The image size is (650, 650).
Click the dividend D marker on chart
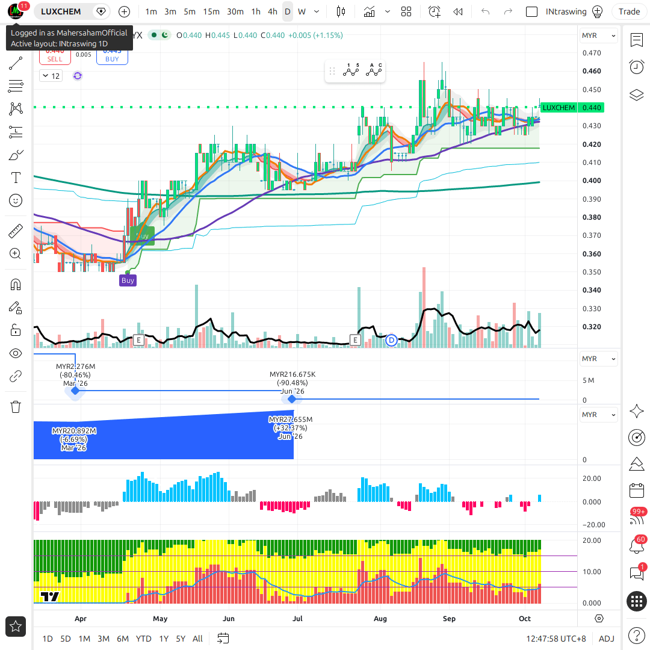tap(391, 340)
